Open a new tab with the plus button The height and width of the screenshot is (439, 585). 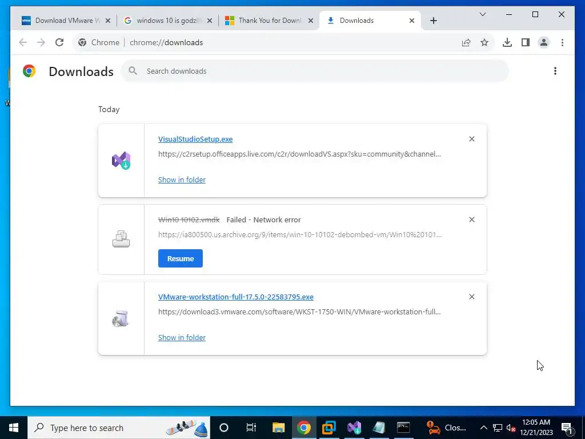pos(433,21)
